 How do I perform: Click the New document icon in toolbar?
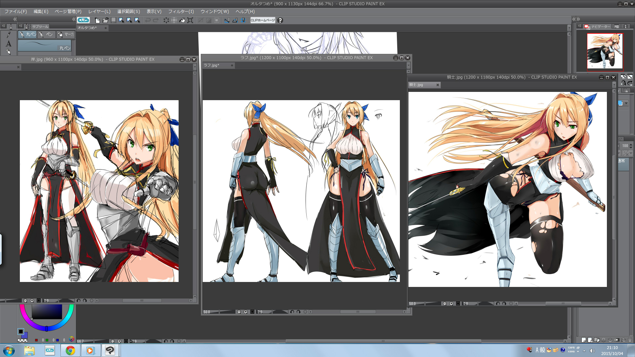click(97, 20)
